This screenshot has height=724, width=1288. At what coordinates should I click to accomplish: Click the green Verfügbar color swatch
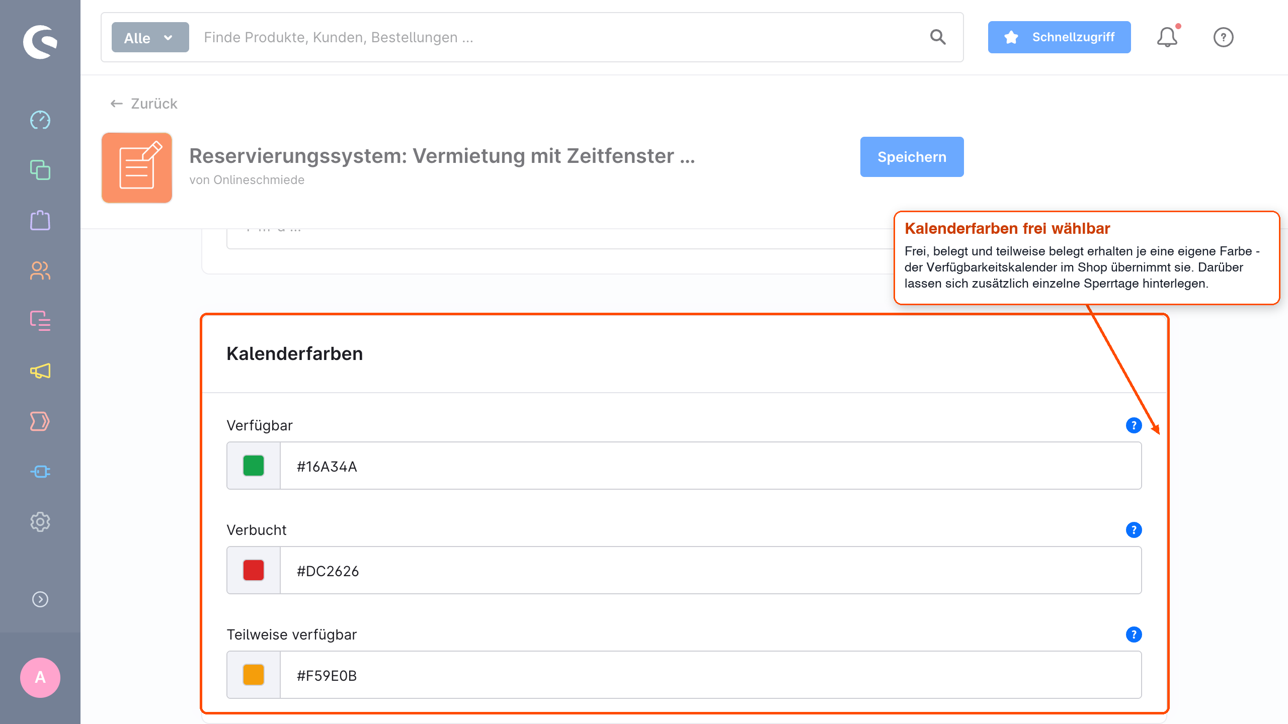point(254,466)
